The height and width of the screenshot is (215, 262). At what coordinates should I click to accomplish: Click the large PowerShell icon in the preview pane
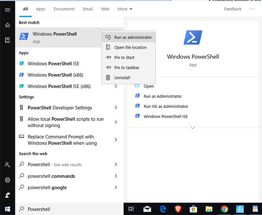[193, 38]
